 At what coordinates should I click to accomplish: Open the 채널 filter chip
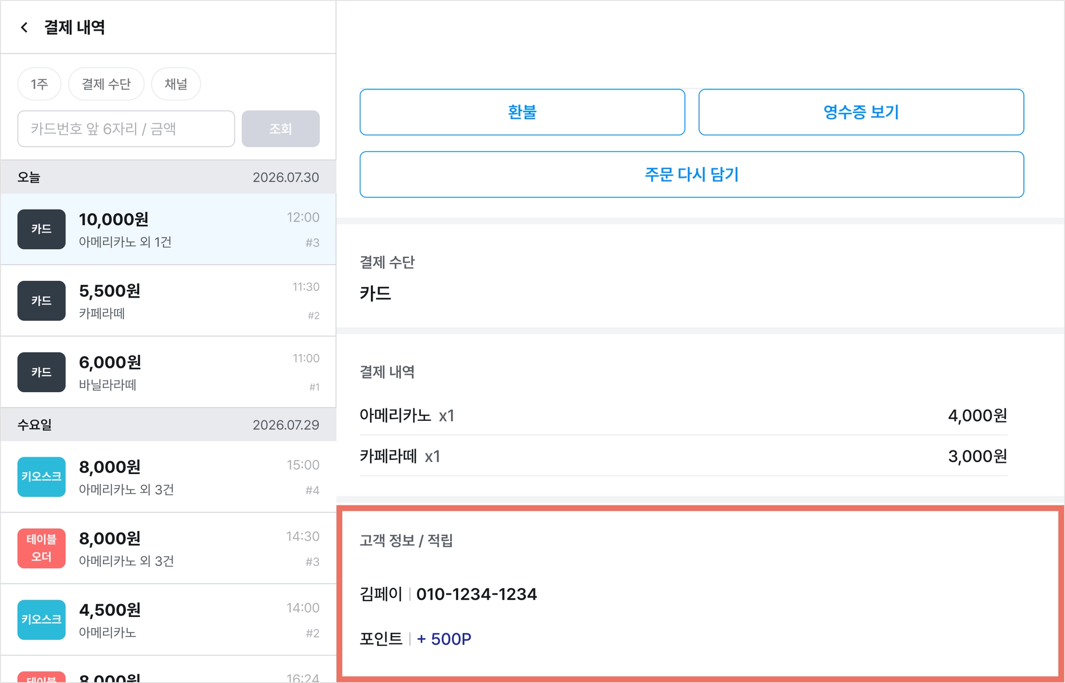tap(176, 84)
